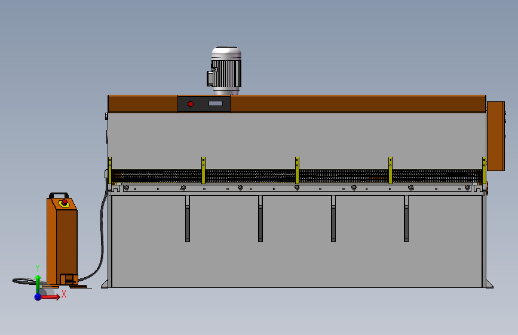Viewport: 518px width, 335px height.
Task: Click the green Y axis arrow
Action: click(x=38, y=283)
